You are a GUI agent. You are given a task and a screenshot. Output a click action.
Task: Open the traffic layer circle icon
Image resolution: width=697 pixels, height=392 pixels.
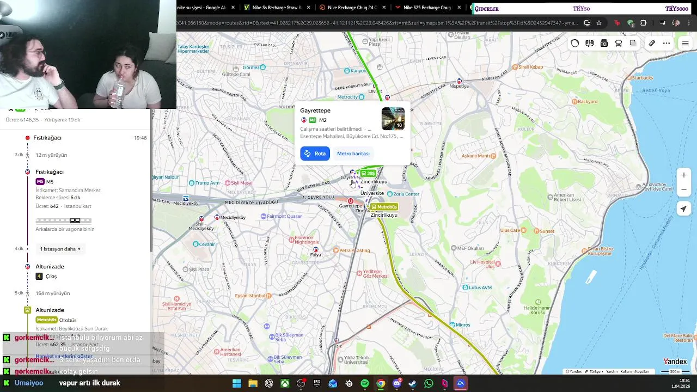(575, 43)
